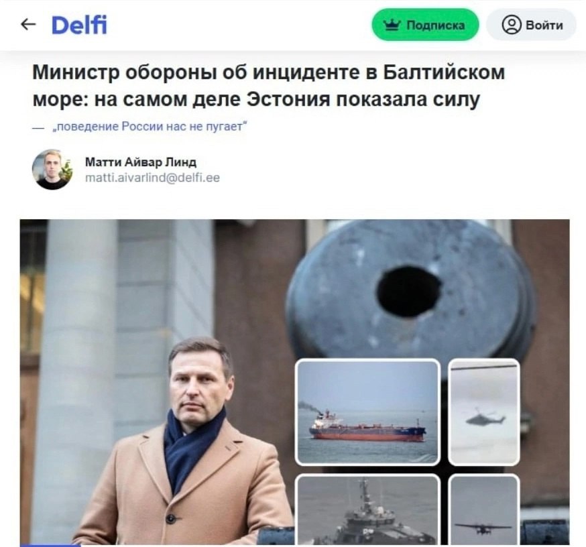
Task: Click email matti.aivarlind@delfi.ee
Action: pyautogui.click(x=152, y=178)
